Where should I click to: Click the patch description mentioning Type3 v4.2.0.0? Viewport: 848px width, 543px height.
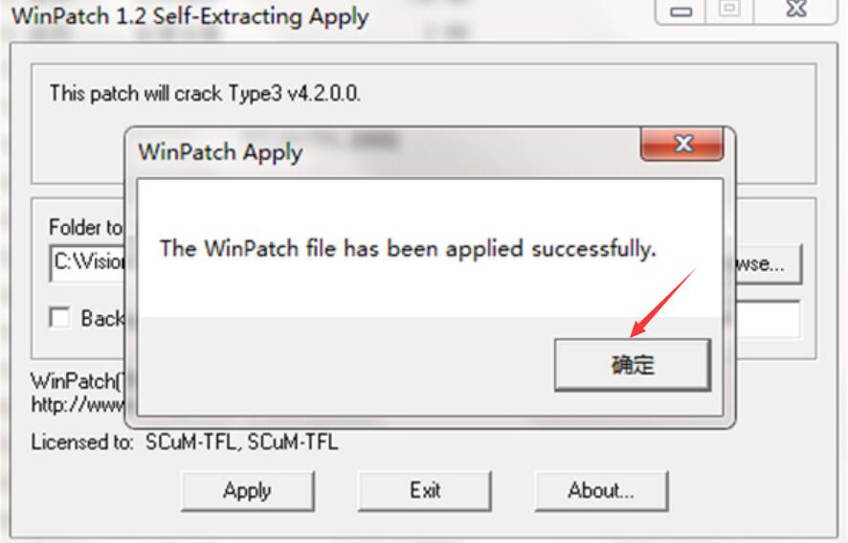point(205,94)
